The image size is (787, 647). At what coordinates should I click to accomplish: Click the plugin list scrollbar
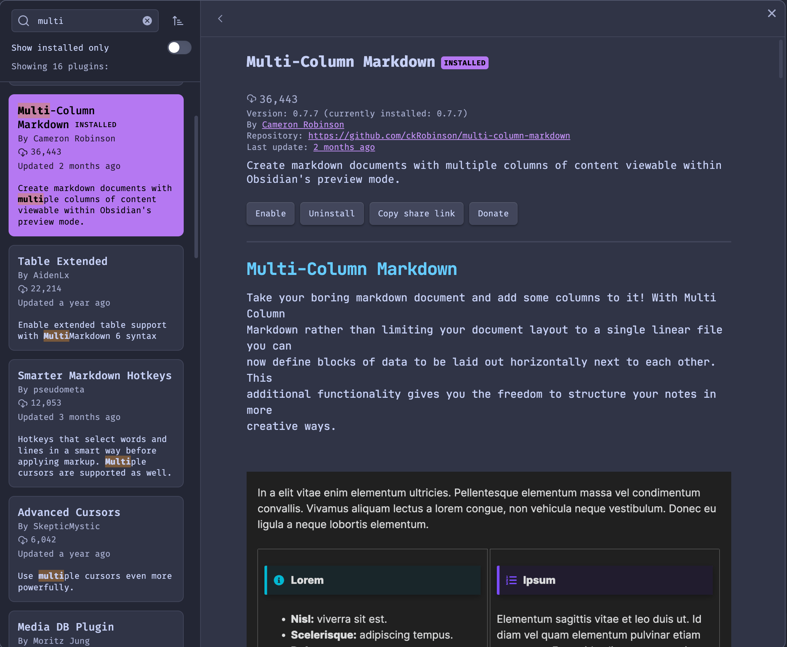[x=196, y=187]
